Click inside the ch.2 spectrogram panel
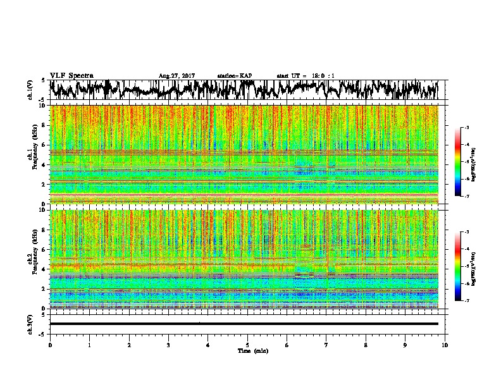 pyautogui.click(x=244, y=259)
